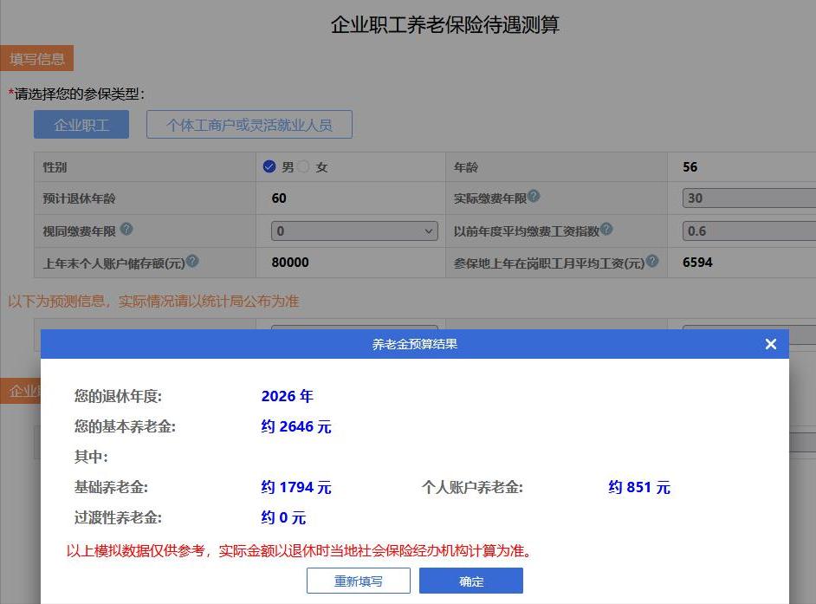
Task: Click the 填写信息 section header
Action: coord(38,59)
